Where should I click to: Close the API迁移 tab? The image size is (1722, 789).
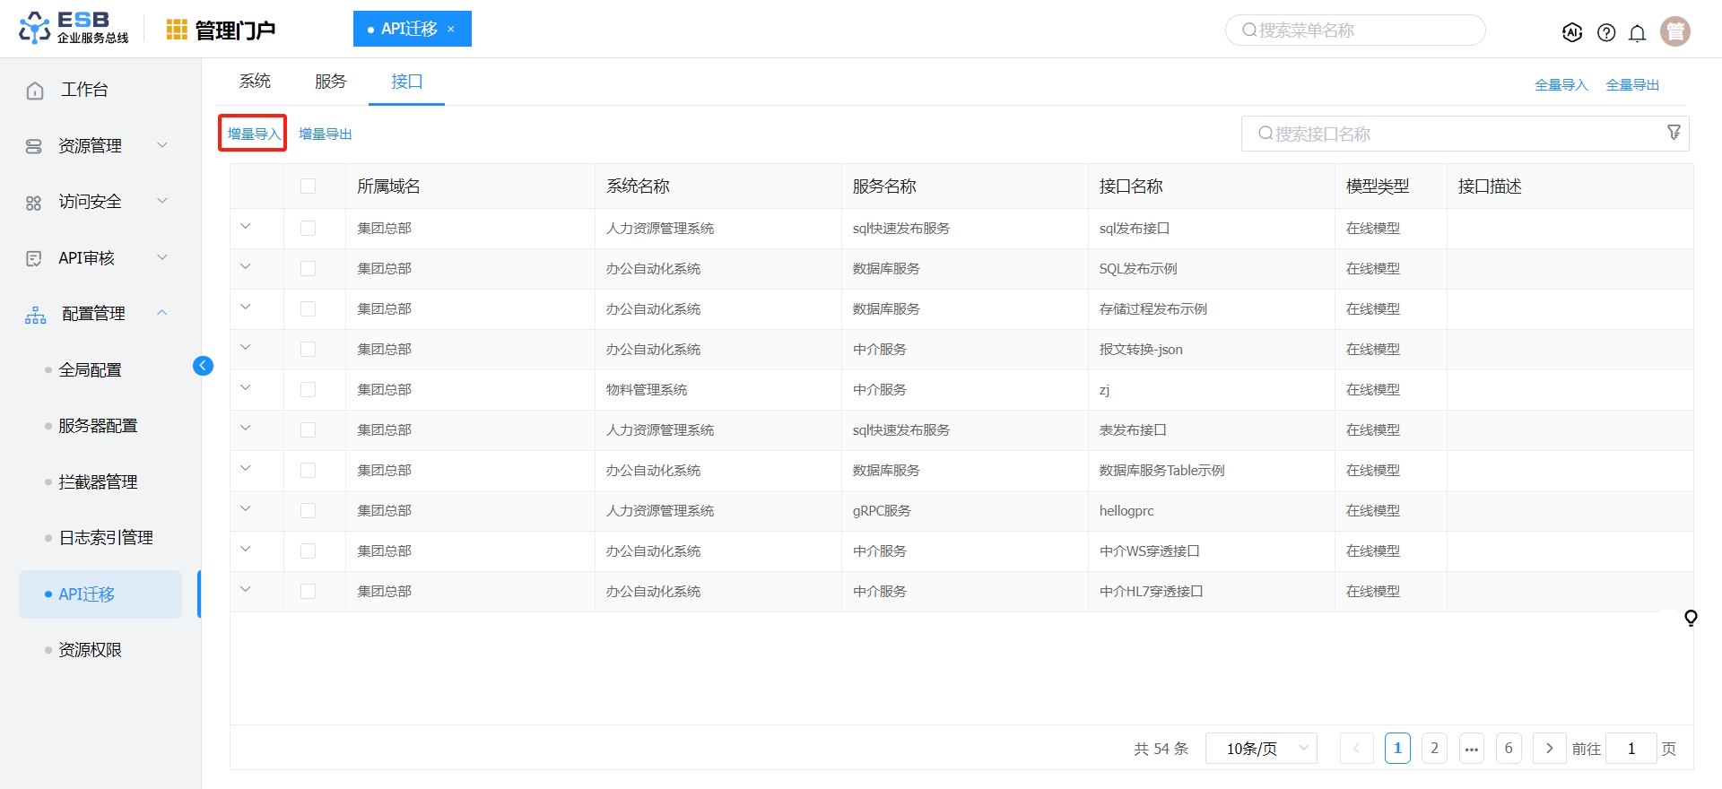point(451,30)
